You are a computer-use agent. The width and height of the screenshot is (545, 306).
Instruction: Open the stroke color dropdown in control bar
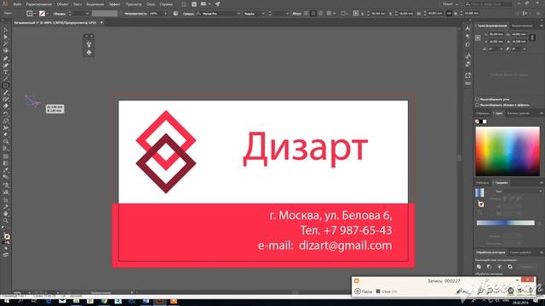pos(48,14)
